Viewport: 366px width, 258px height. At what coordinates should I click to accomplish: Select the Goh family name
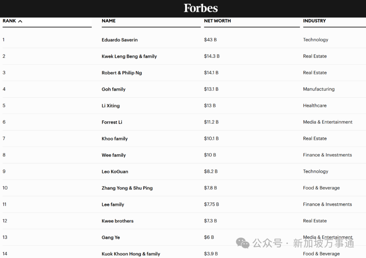tap(114, 89)
